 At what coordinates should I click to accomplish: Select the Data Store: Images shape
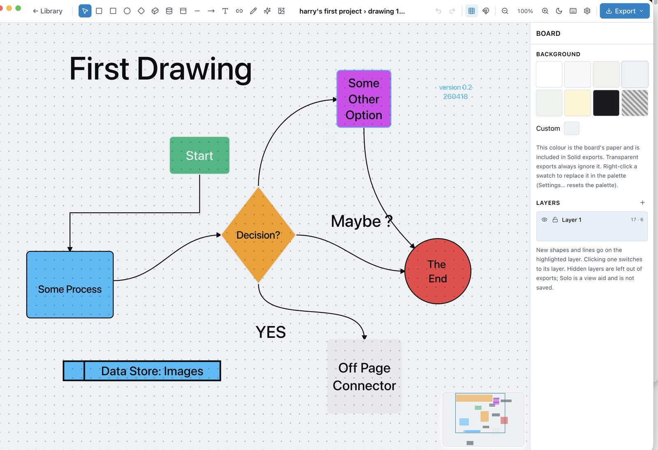click(142, 371)
